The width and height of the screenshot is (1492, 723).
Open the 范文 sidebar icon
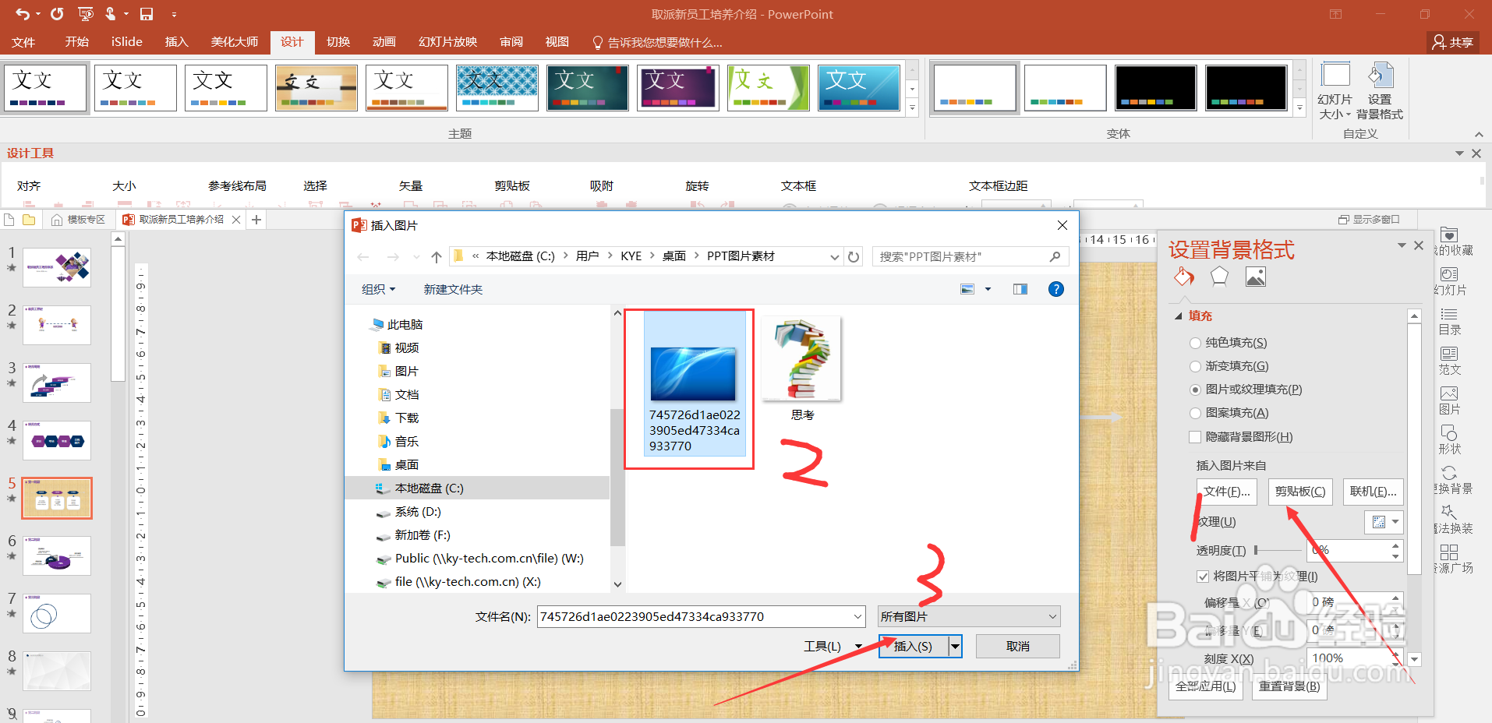click(1449, 354)
